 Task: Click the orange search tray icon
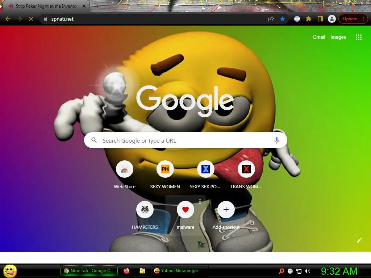tap(281, 271)
